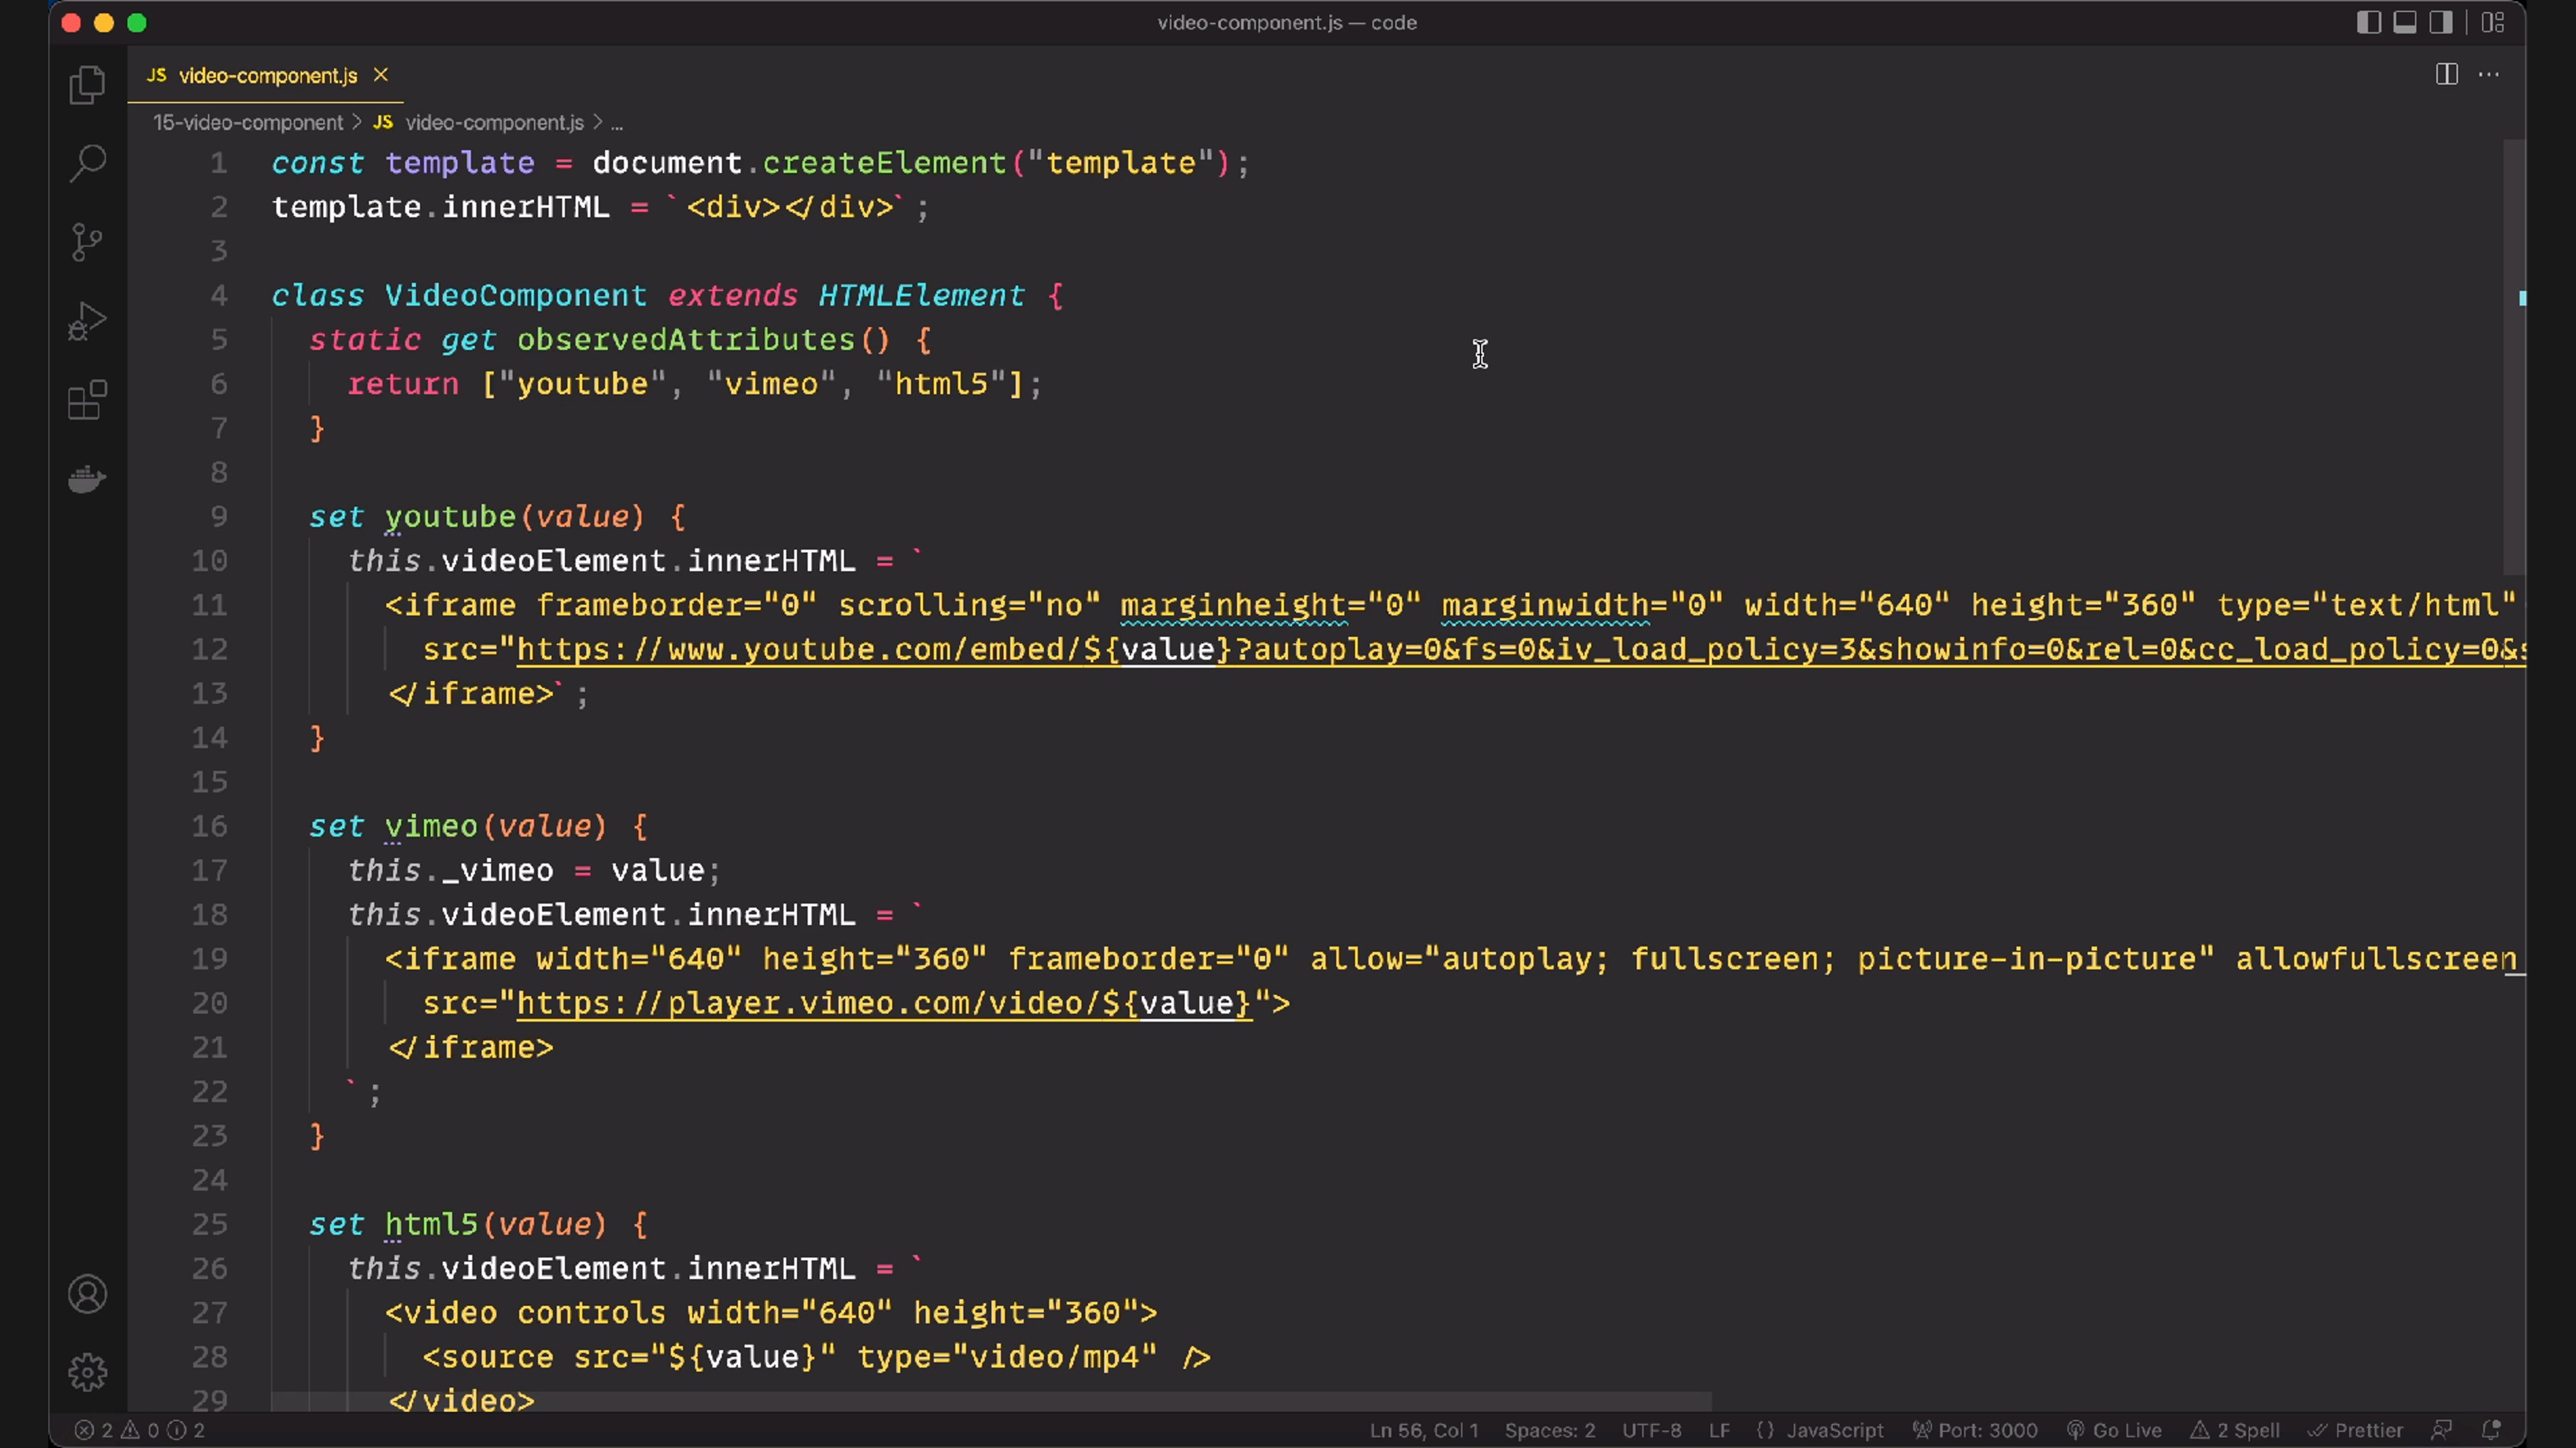Open the Run and Debug icon

point(87,321)
